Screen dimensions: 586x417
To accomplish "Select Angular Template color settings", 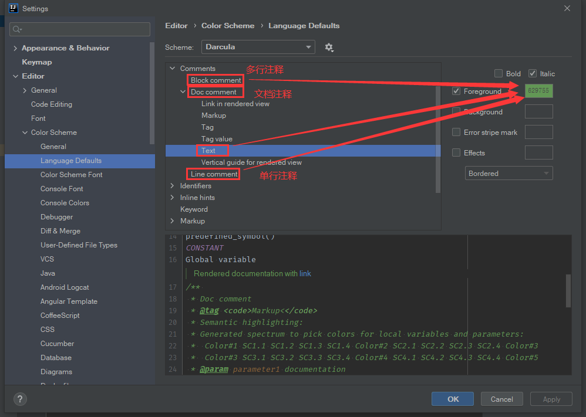I will pyautogui.click(x=69, y=301).
